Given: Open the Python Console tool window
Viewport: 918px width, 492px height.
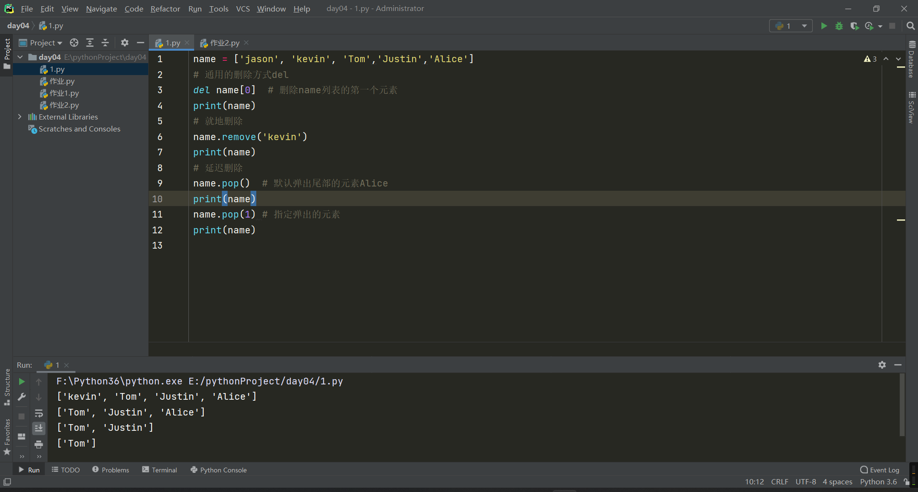Looking at the screenshot, I should coord(219,470).
